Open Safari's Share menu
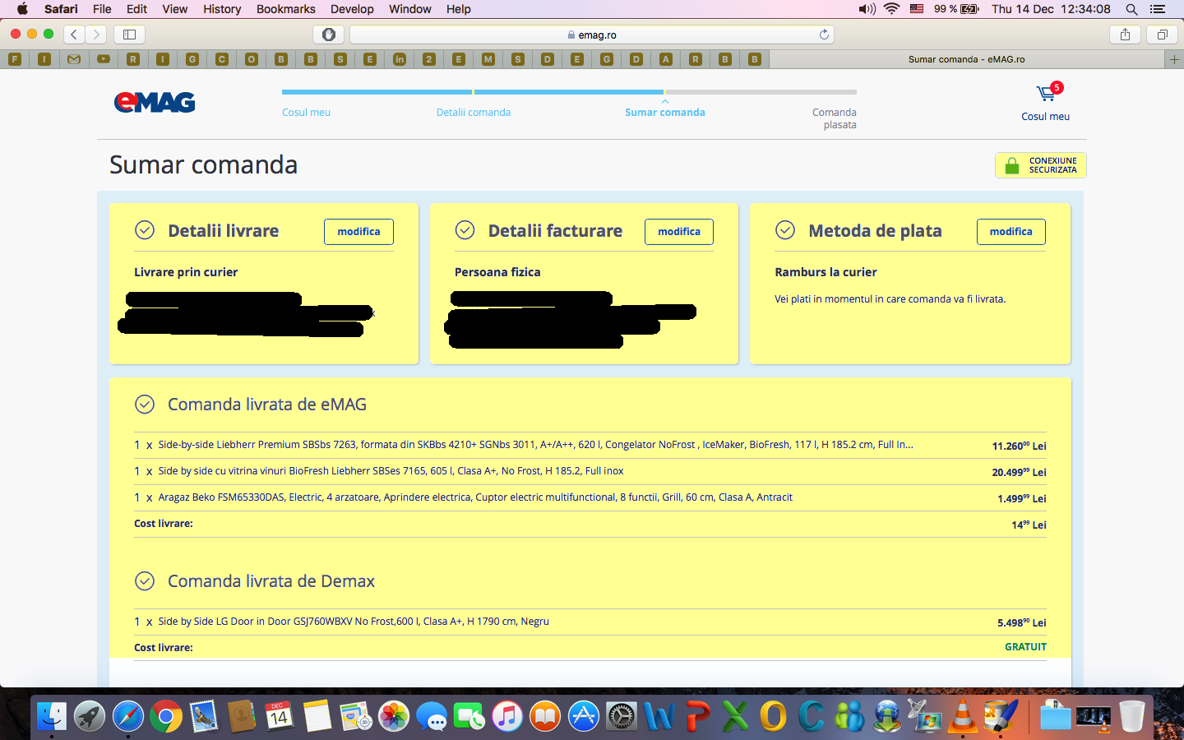 click(1125, 35)
